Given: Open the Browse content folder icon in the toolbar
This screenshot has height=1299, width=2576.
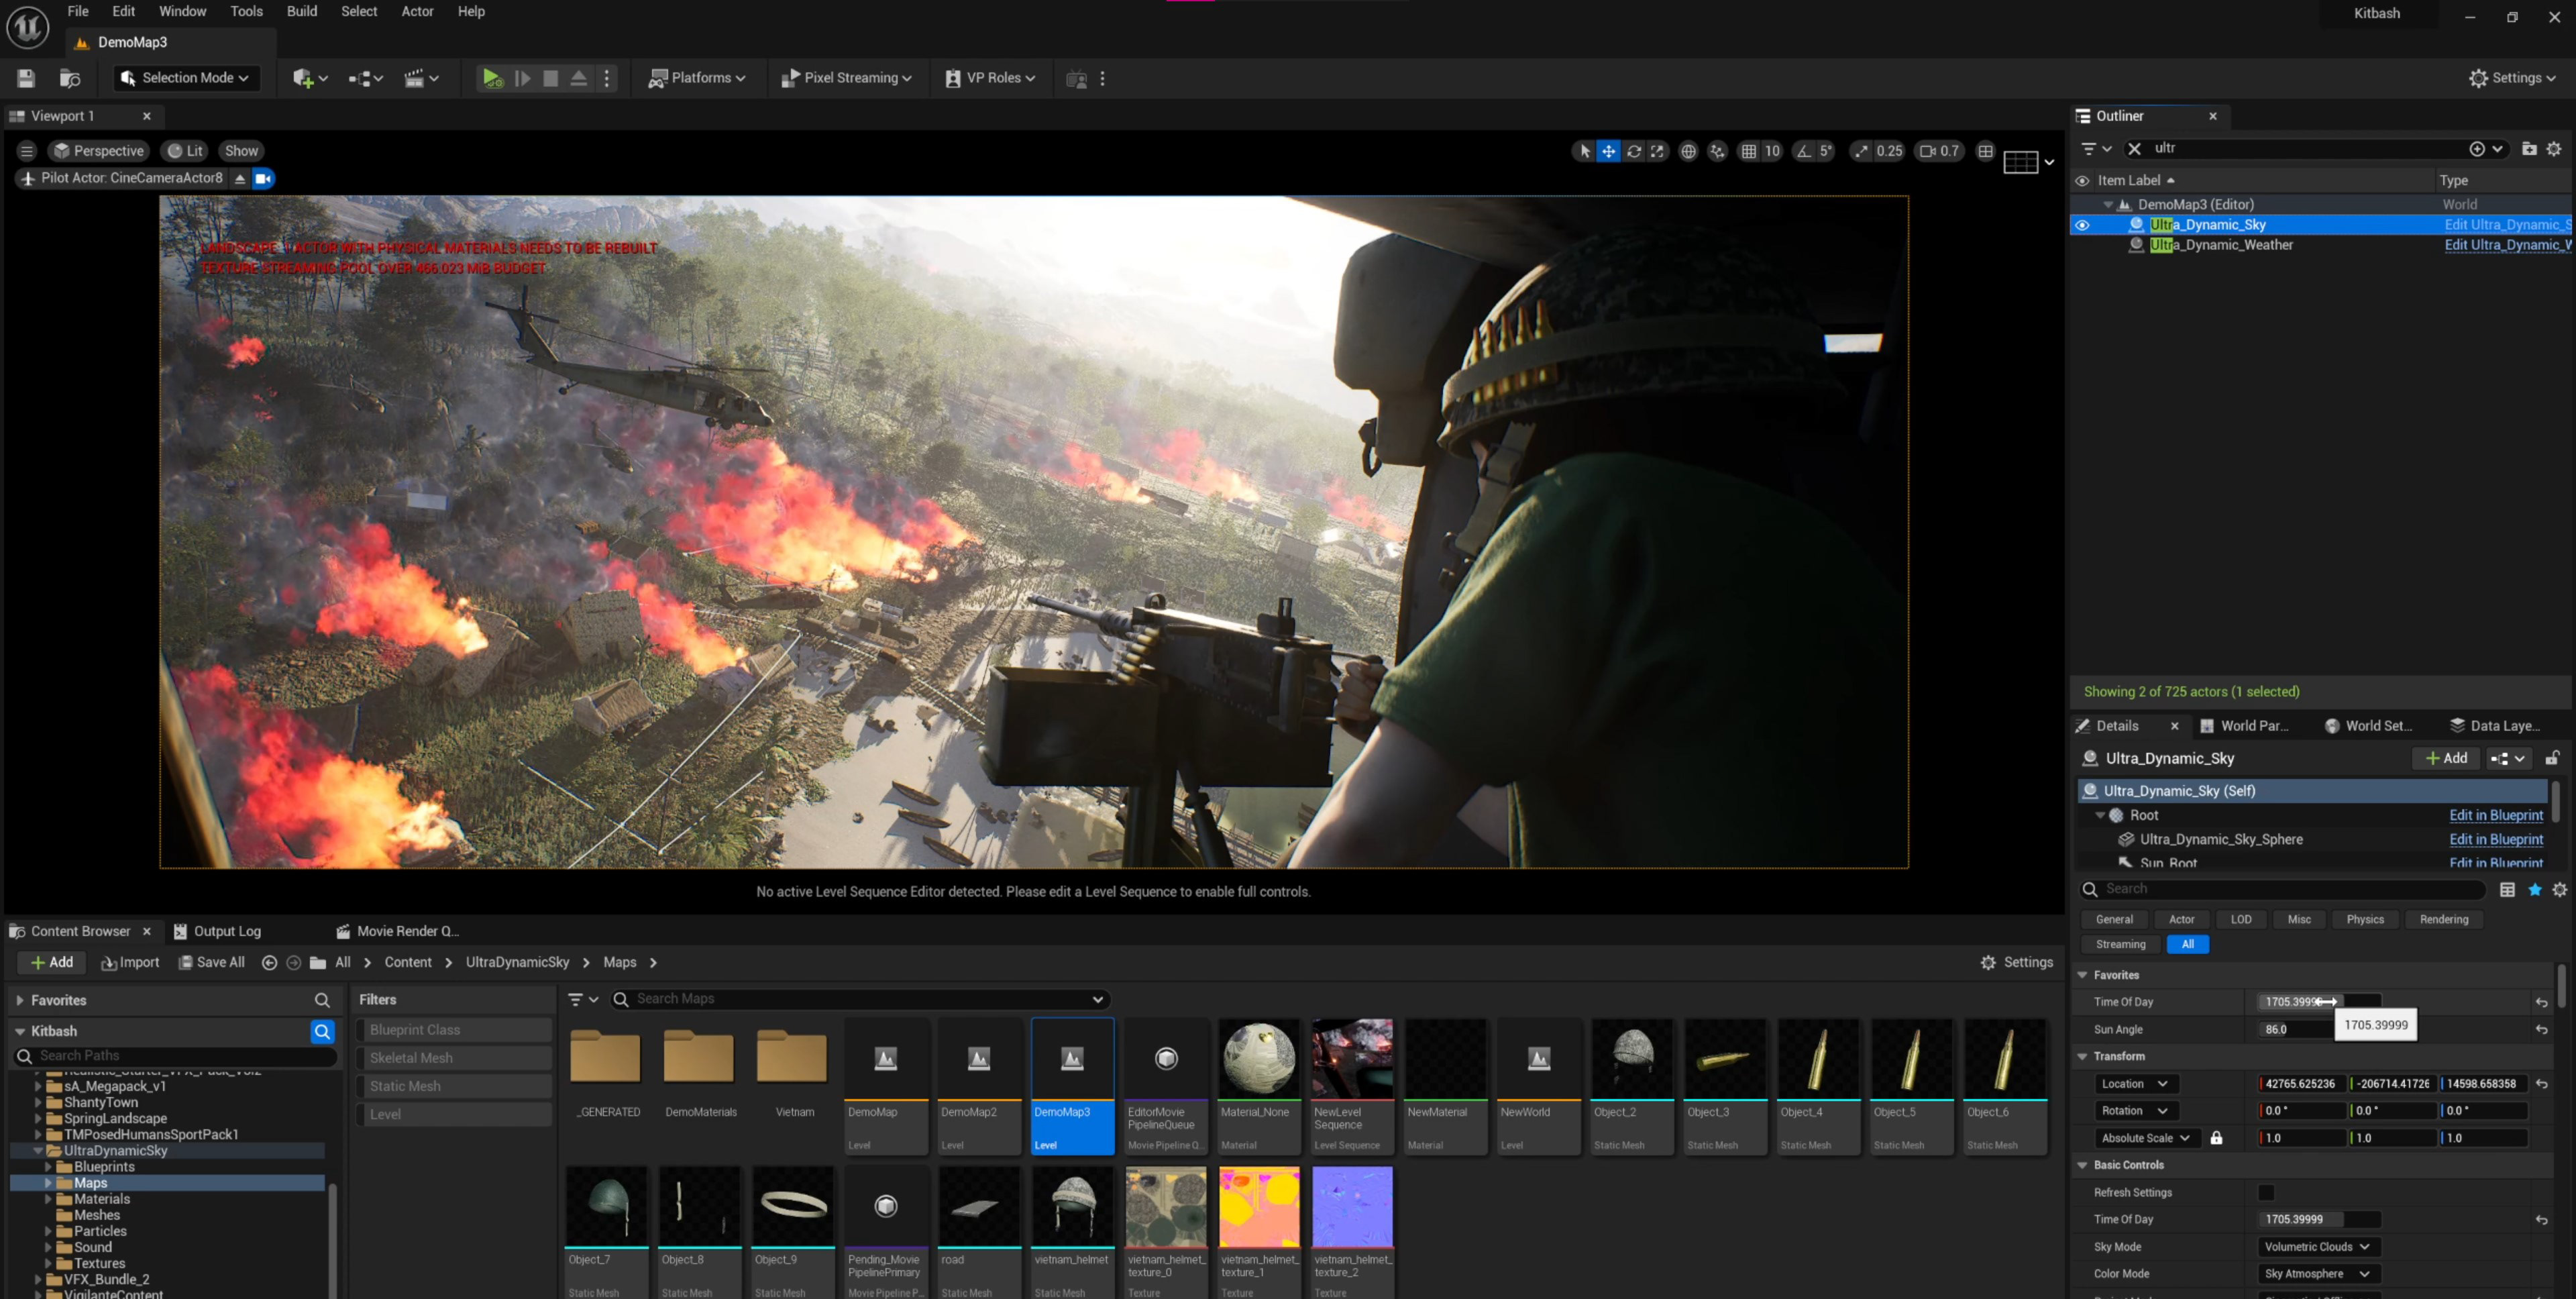Looking at the screenshot, I should 70,78.
